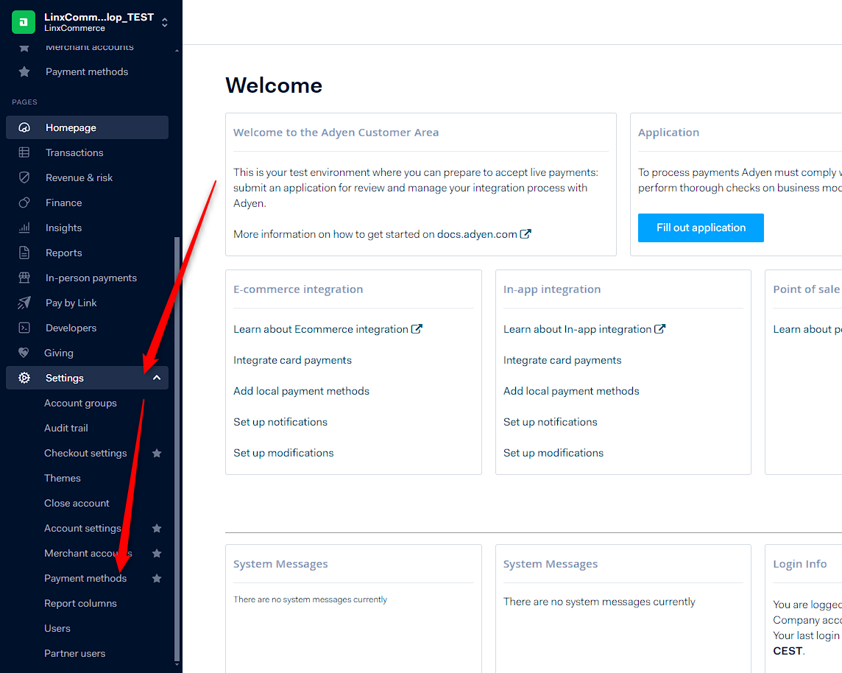The image size is (842, 673).
Task: Open the docs.adyen.com link
Action: pos(477,234)
